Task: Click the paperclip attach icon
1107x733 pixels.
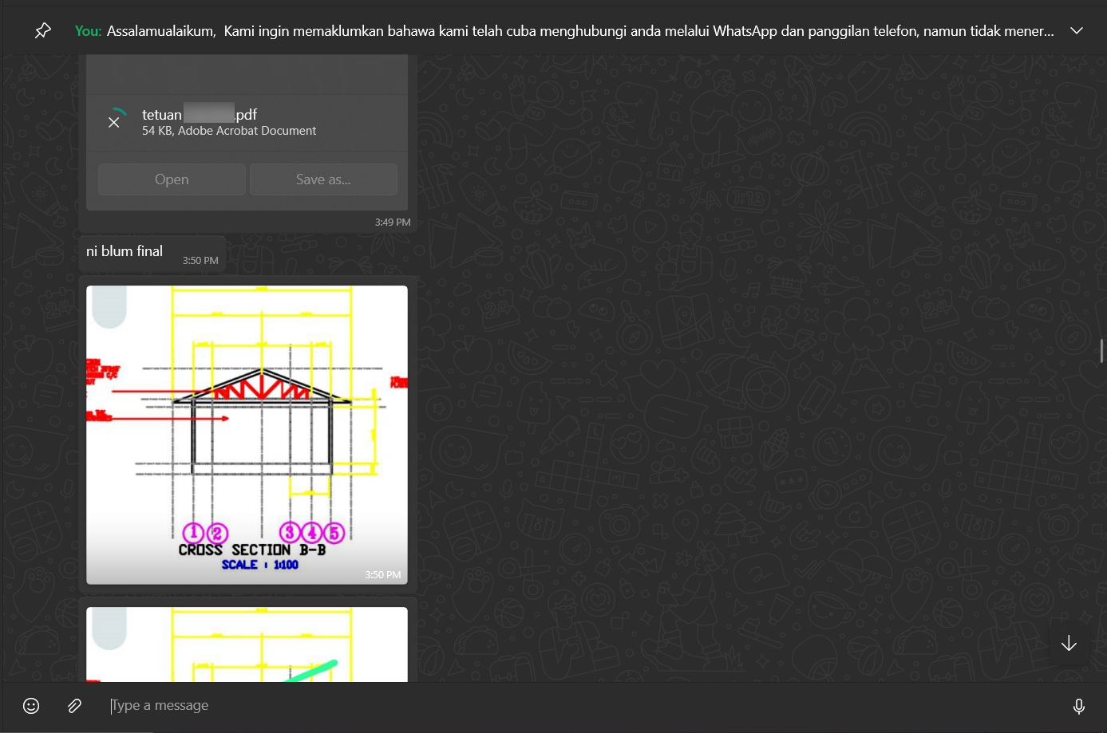Action: tap(74, 706)
